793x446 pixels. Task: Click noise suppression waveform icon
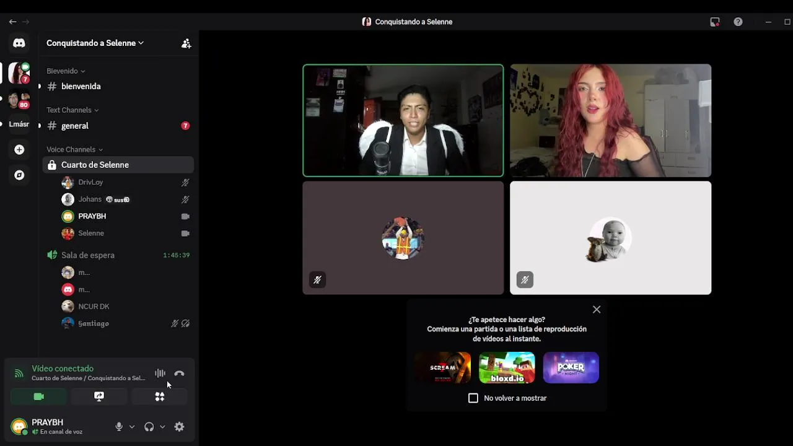click(160, 373)
